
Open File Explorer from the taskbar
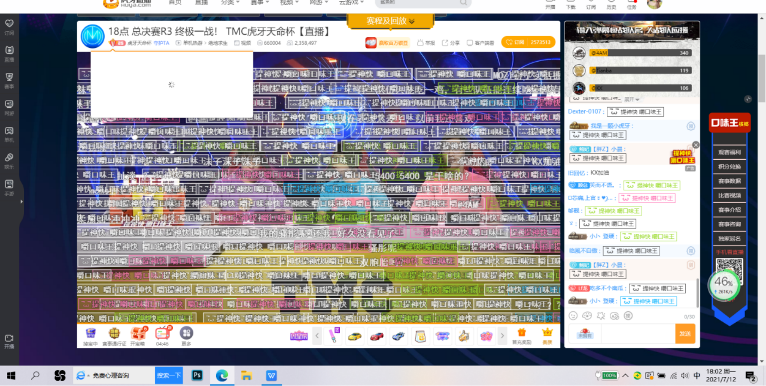click(x=247, y=375)
